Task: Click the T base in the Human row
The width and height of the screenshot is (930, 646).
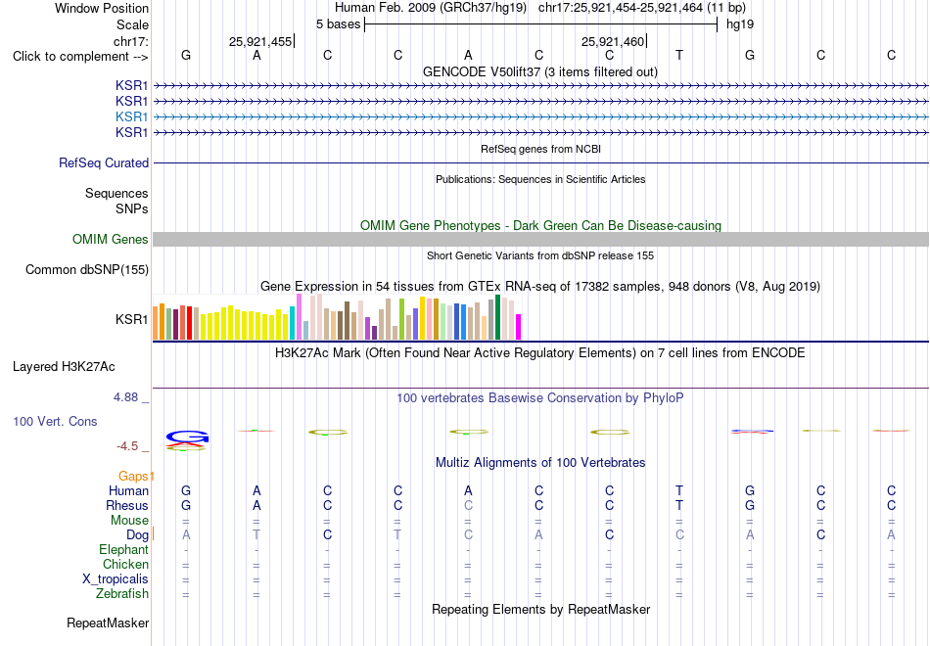Action: click(x=679, y=490)
